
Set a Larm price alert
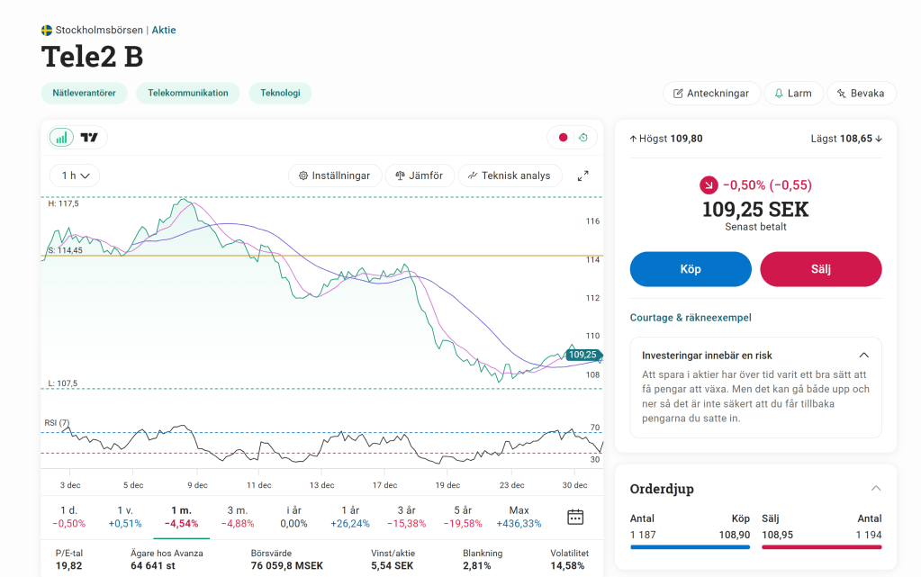point(792,93)
